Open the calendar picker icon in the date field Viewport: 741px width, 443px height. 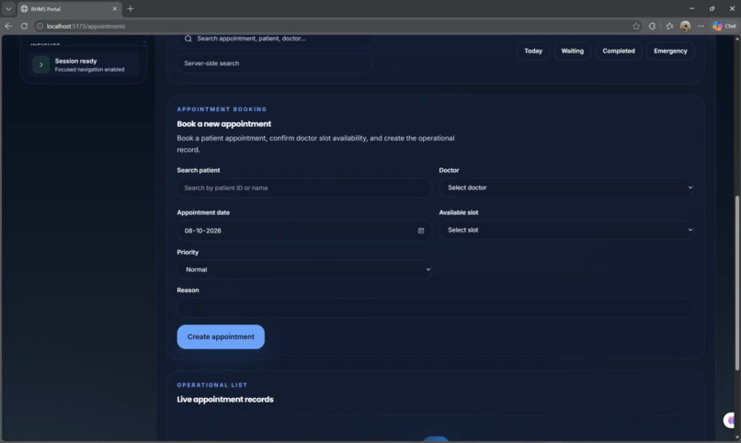click(x=420, y=231)
